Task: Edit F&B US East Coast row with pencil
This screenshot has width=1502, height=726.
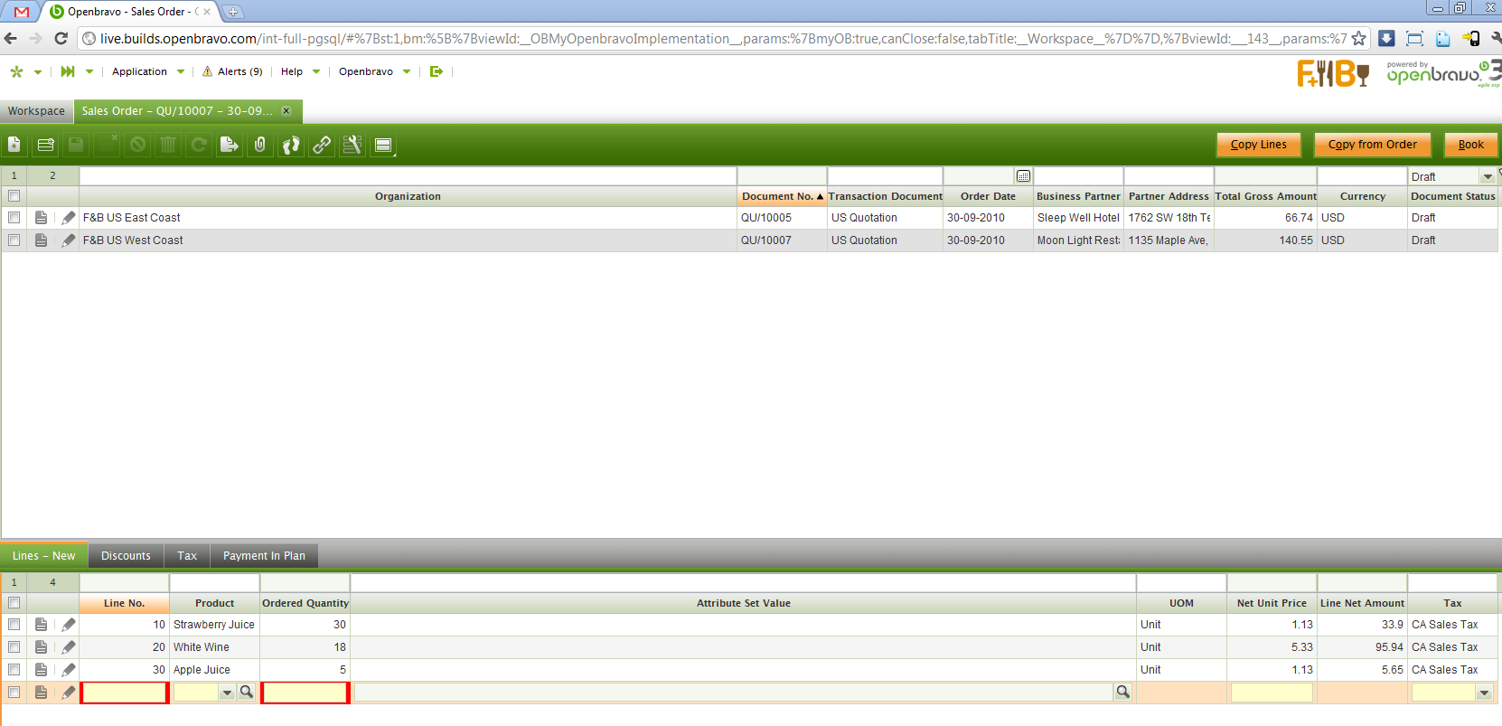Action: (69, 218)
